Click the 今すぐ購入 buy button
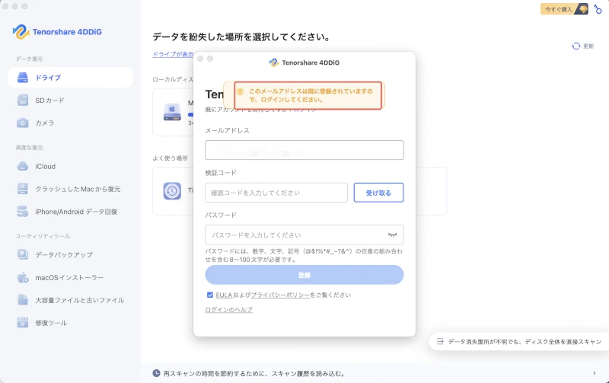The width and height of the screenshot is (609, 383). (564, 9)
